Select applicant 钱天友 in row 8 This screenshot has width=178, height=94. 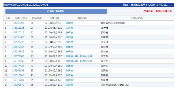[104, 56]
